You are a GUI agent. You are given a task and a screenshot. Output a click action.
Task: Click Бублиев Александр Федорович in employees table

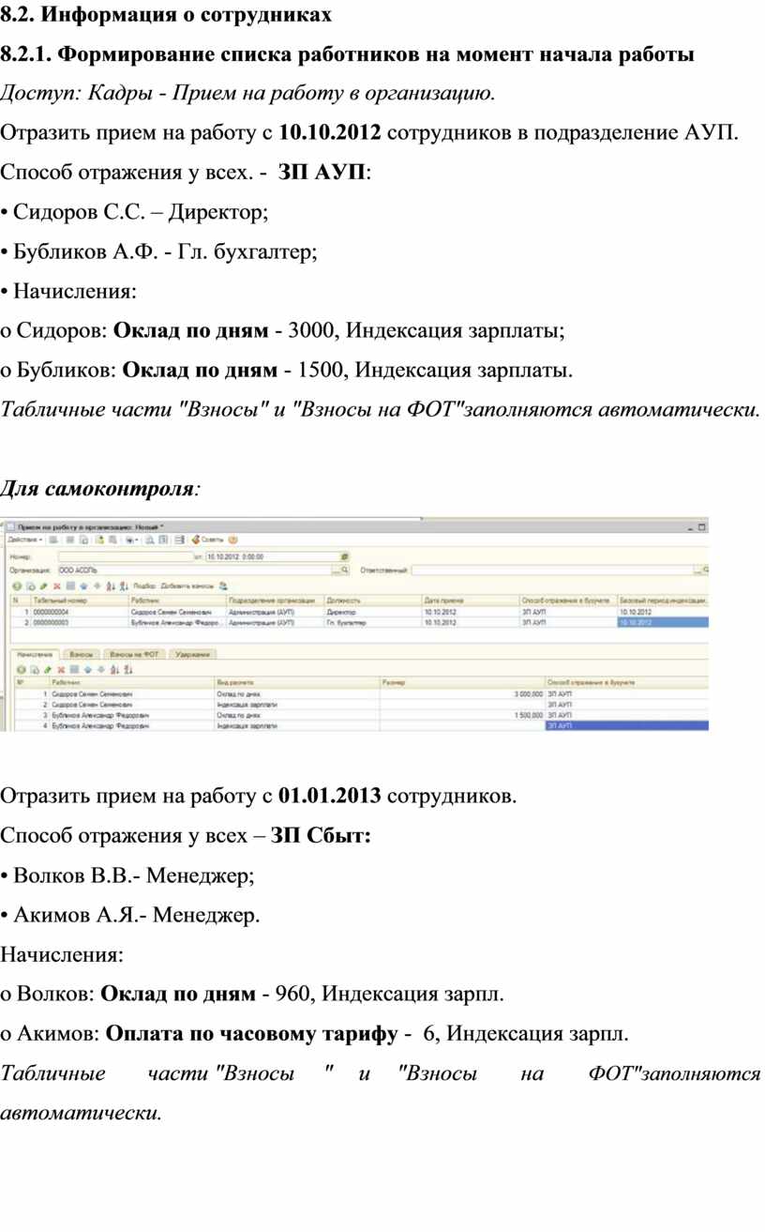(176, 621)
